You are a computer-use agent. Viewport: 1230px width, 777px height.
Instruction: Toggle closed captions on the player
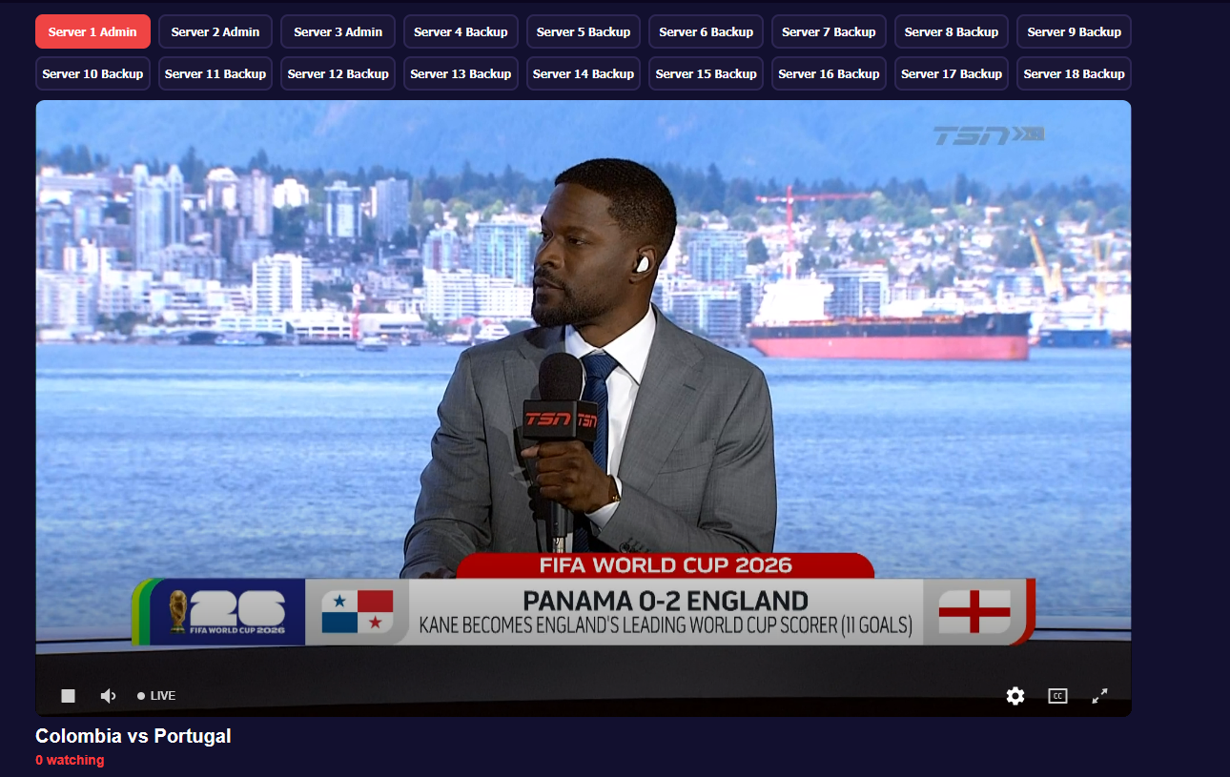point(1057,696)
